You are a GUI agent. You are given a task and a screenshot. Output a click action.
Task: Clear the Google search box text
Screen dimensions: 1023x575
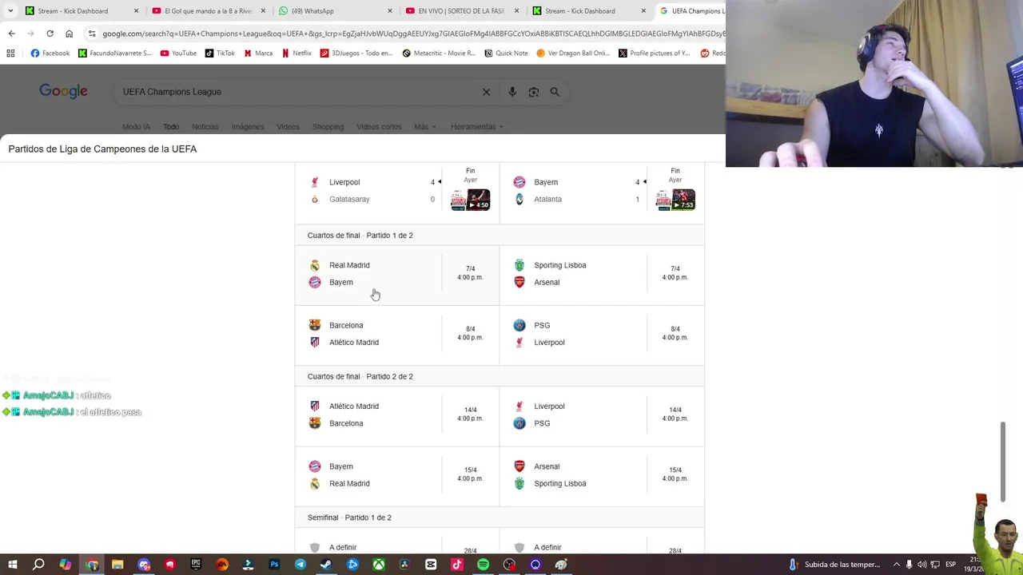(486, 92)
